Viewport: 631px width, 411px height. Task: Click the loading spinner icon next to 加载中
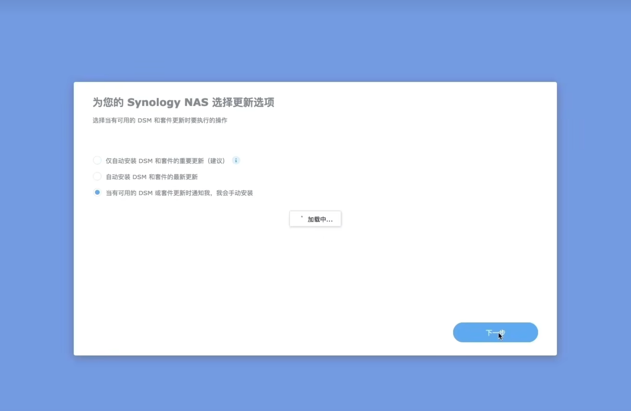(302, 218)
